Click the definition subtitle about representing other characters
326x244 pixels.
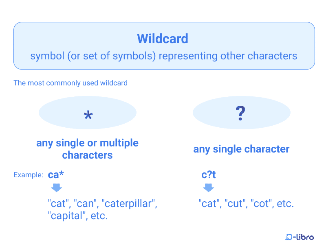tap(164, 56)
